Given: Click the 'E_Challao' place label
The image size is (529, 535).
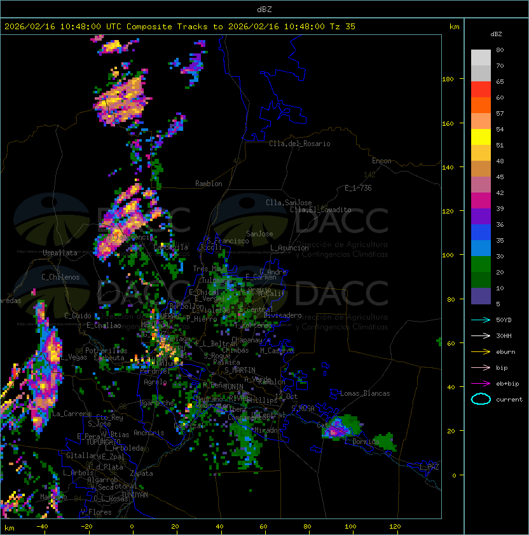Looking at the screenshot, I should pyautogui.click(x=104, y=325).
